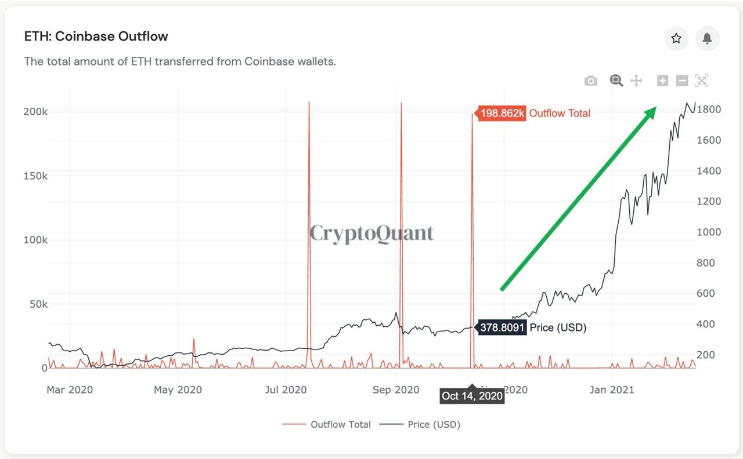Click the camera icon to download chart snapshot
The width and height of the screenshot is (743, 459).
[x=590, y=81]
